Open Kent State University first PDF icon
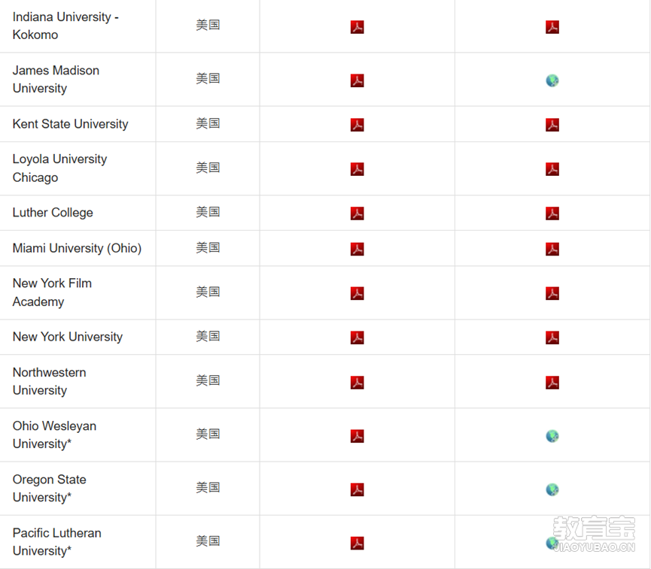Viewport: 651px width, 569px height. (x=357, y=125)
